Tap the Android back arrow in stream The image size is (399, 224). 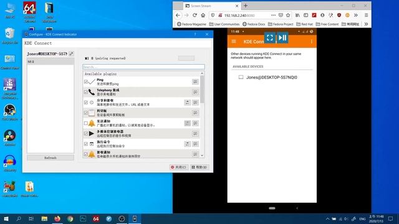[297, 208]
